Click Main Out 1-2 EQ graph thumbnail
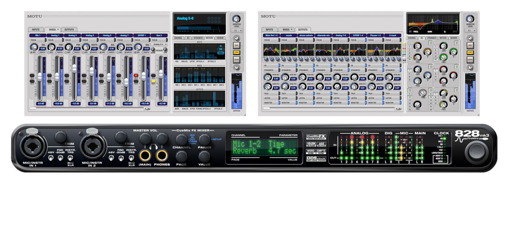 tap(272, 50)
